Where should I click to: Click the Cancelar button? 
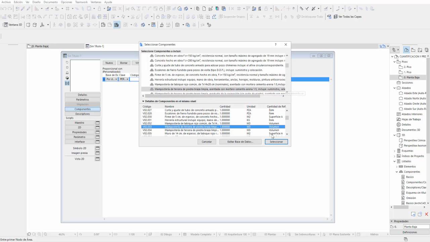(207, 142)
